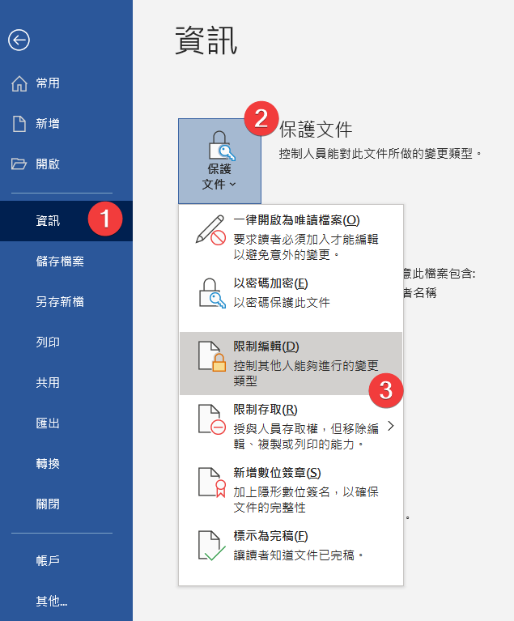This screenshot has height=621, width=514.
Task: Open the 匯出 option
Action: pos(48,423)
